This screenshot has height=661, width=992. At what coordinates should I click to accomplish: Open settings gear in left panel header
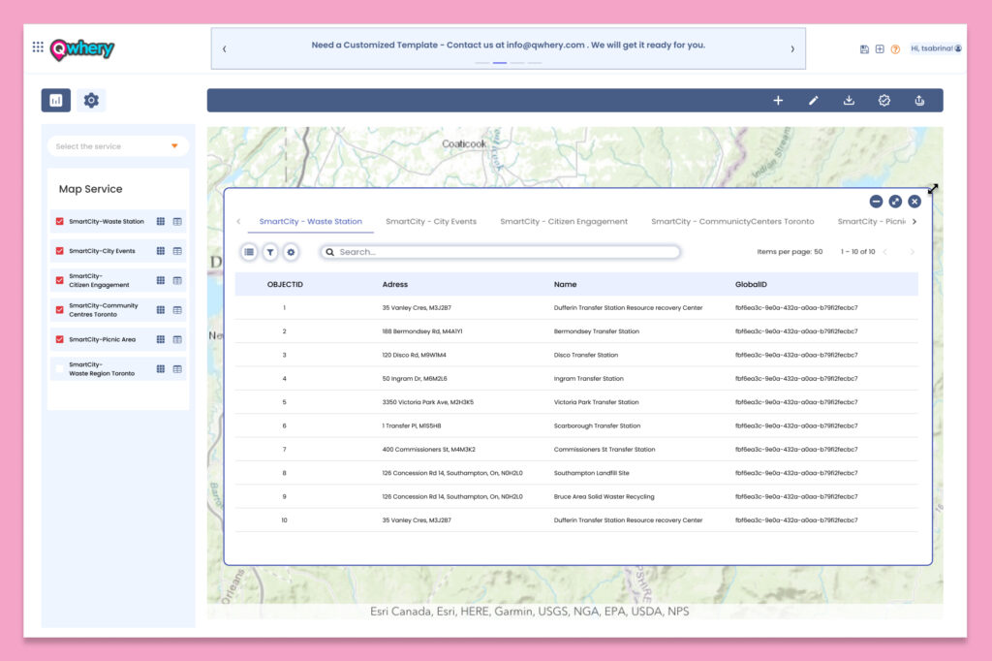91,100
